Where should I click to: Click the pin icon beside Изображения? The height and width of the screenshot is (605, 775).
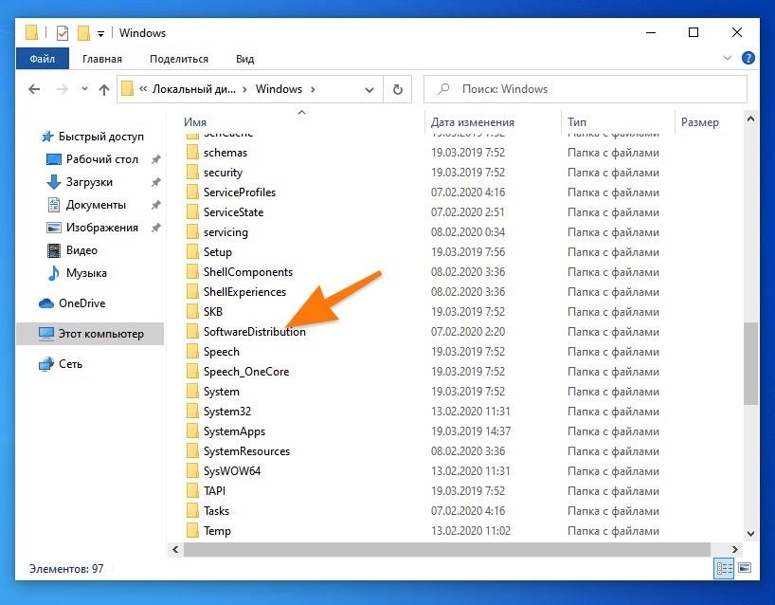(x=155, y=228)
